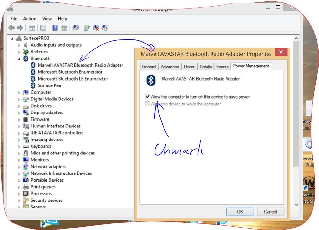Click the device tree scroll-down arrow
This screenshot has height=230, width=319.
[x=296, y=205]
